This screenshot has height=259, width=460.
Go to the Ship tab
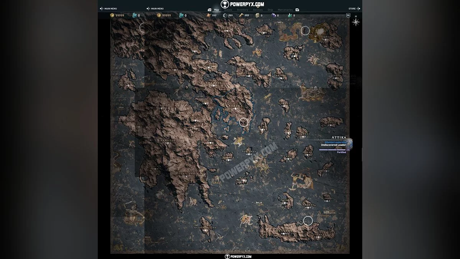click(270, 10)
